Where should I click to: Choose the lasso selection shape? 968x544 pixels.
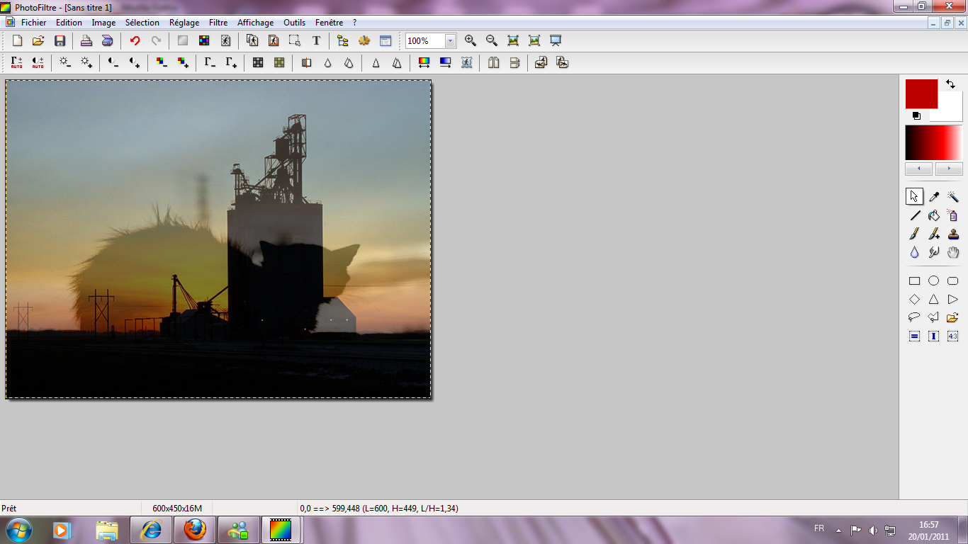tap(914, 317)
